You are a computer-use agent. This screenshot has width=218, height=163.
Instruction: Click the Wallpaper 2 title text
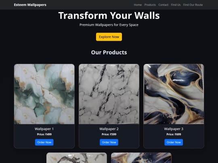[x=109, y=129]
